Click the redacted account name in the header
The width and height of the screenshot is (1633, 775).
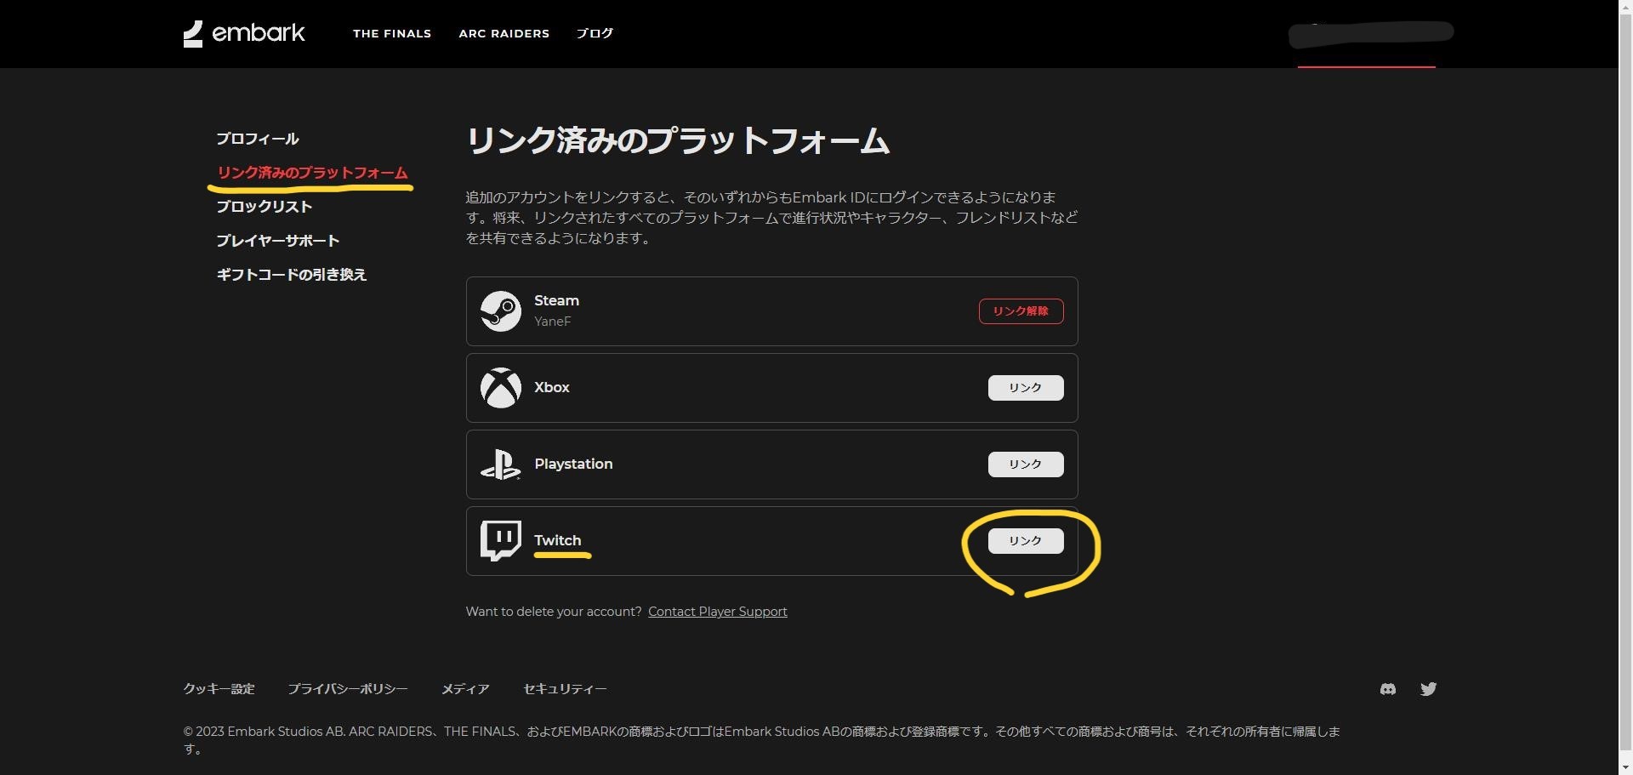1370,34
